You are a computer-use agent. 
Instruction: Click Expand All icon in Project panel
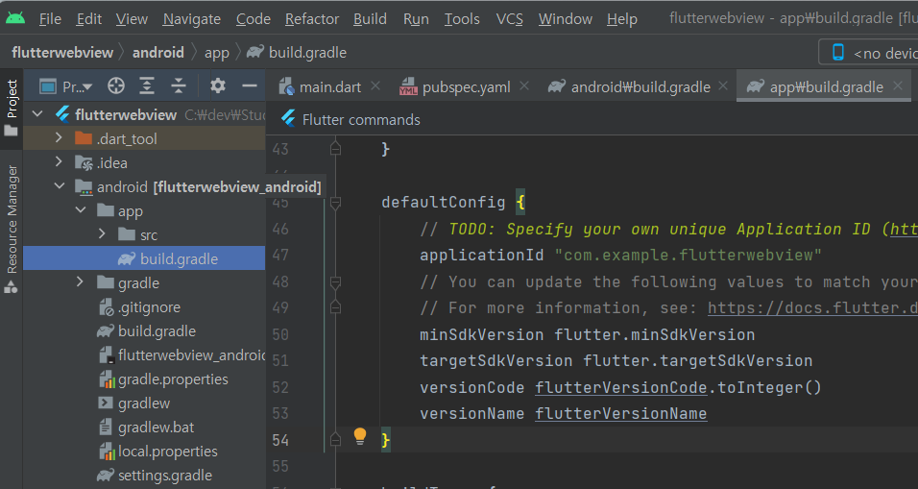coord(147,86)
